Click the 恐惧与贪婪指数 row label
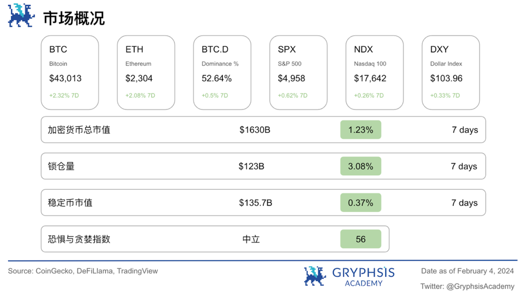Screen dimensions: 518x293 coord(79,239)
